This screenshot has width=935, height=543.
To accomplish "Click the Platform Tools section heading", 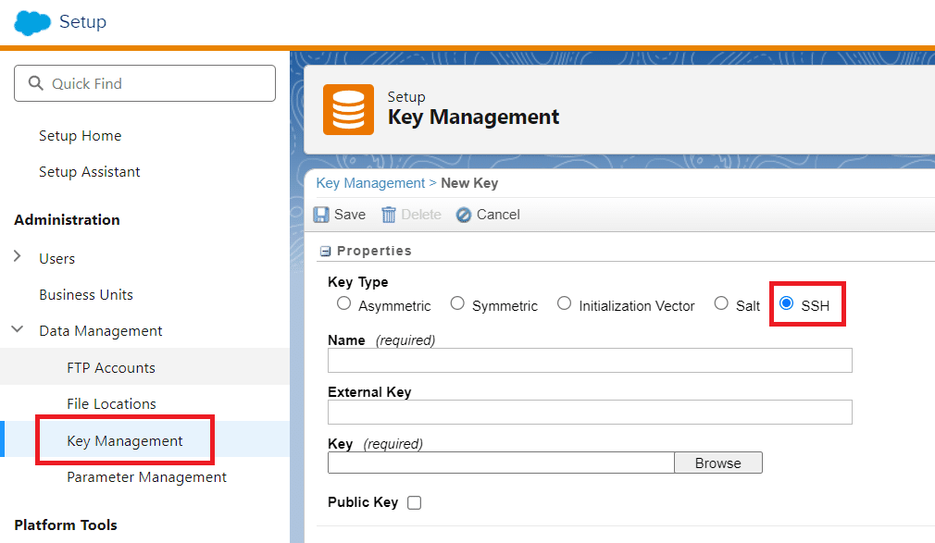I will coord(66,525).
